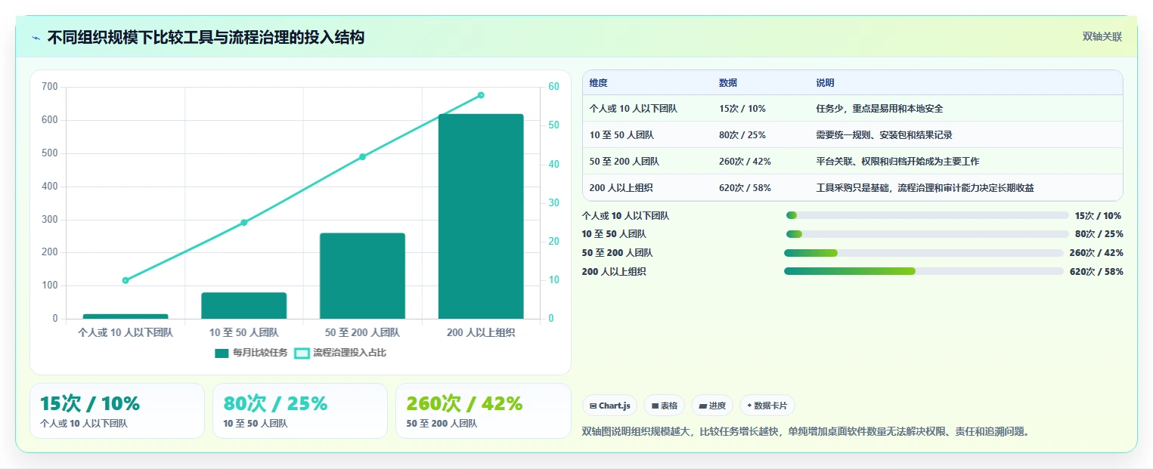
Task: Click the 80次 / 25% progress bar
Action: point(928,234)
